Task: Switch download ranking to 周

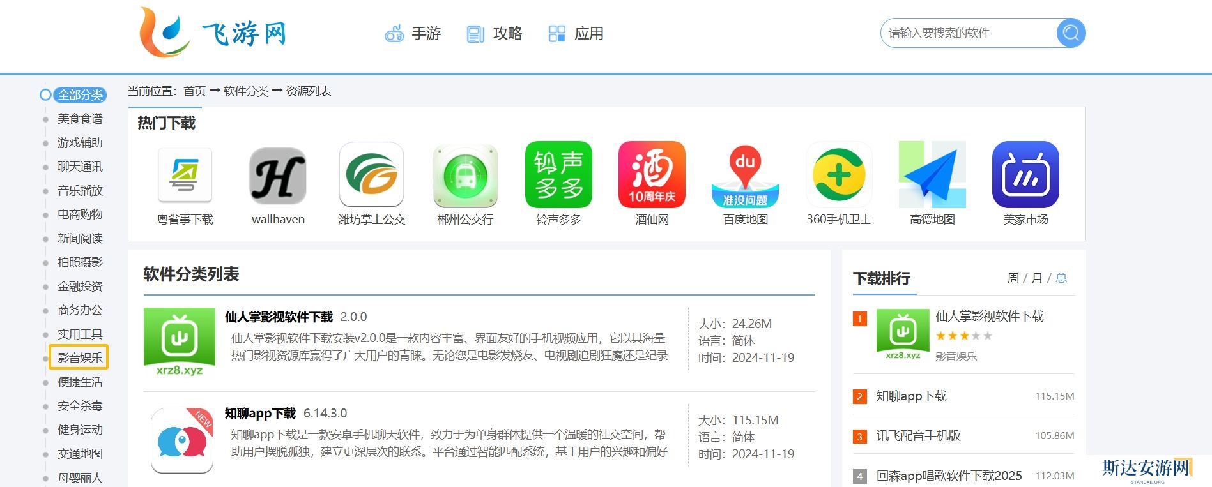Action: pyautogui.click(x=1013, y=278)
